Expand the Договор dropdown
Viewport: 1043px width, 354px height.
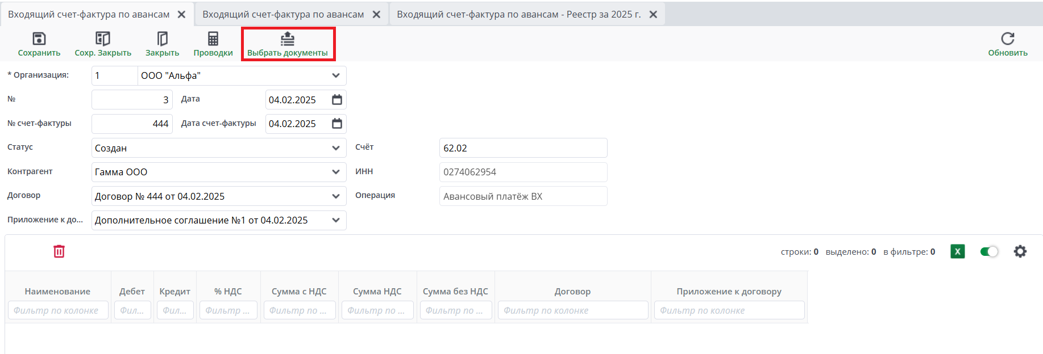click(336, 196)
